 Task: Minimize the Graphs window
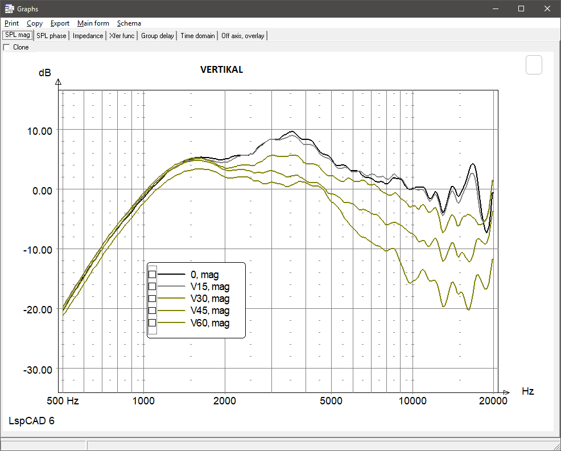[x=494, y=9]
